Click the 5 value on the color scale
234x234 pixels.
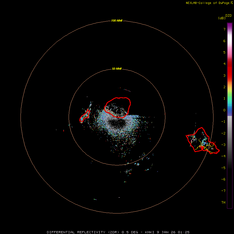click(x=224, y=52)
